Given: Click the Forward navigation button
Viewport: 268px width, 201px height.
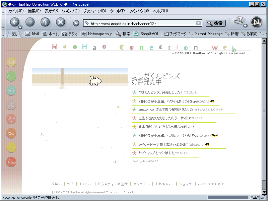Looking at the screenshot, I should tap(30, 22).
